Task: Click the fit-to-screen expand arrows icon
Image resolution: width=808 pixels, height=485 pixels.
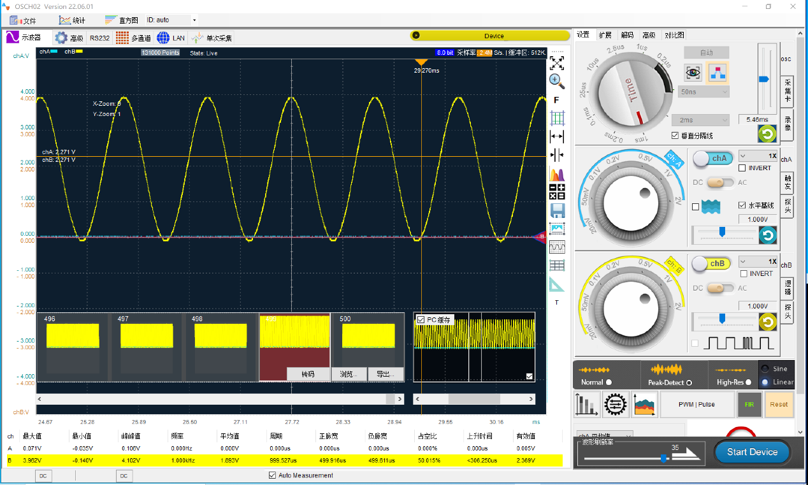Action: [557, 62]
